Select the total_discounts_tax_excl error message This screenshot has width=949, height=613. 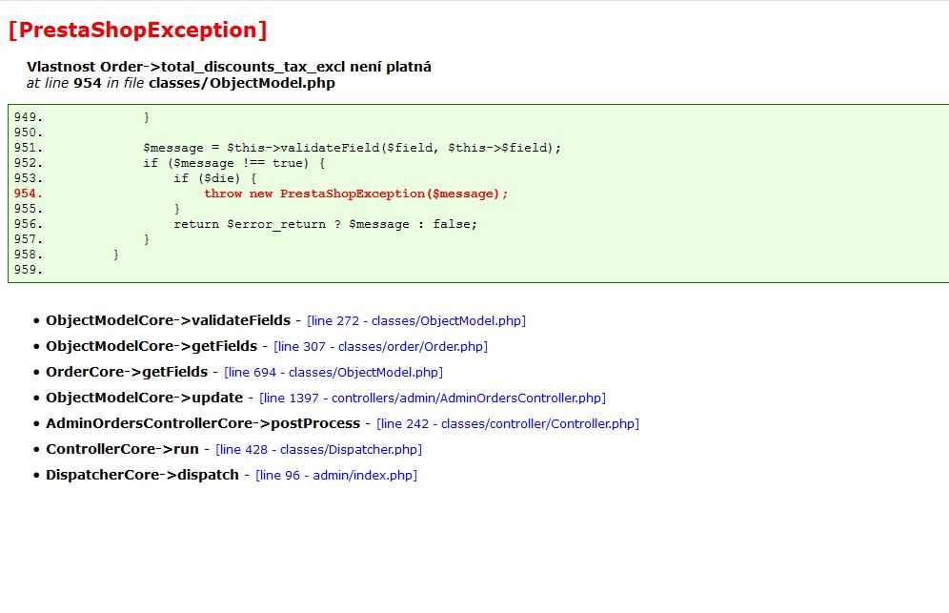tap(229, 67)
